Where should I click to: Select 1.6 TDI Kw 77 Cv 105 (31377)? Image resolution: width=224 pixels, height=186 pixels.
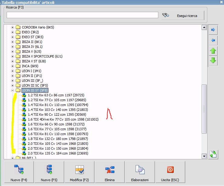[x=57, y=129]
